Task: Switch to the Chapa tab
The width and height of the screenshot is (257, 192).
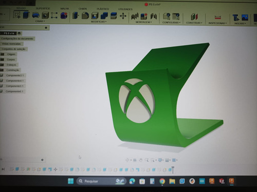Action: click(x=83, y=9)
